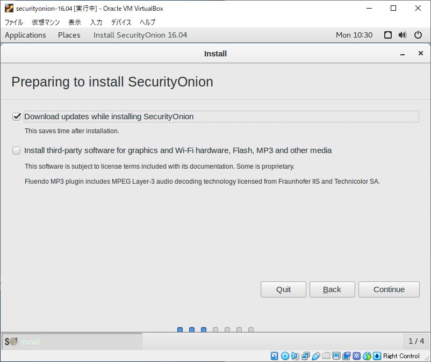Viewport: 431px width, 362px height.
Task: Click the display settings status icon
Action: tap(336, 356)
